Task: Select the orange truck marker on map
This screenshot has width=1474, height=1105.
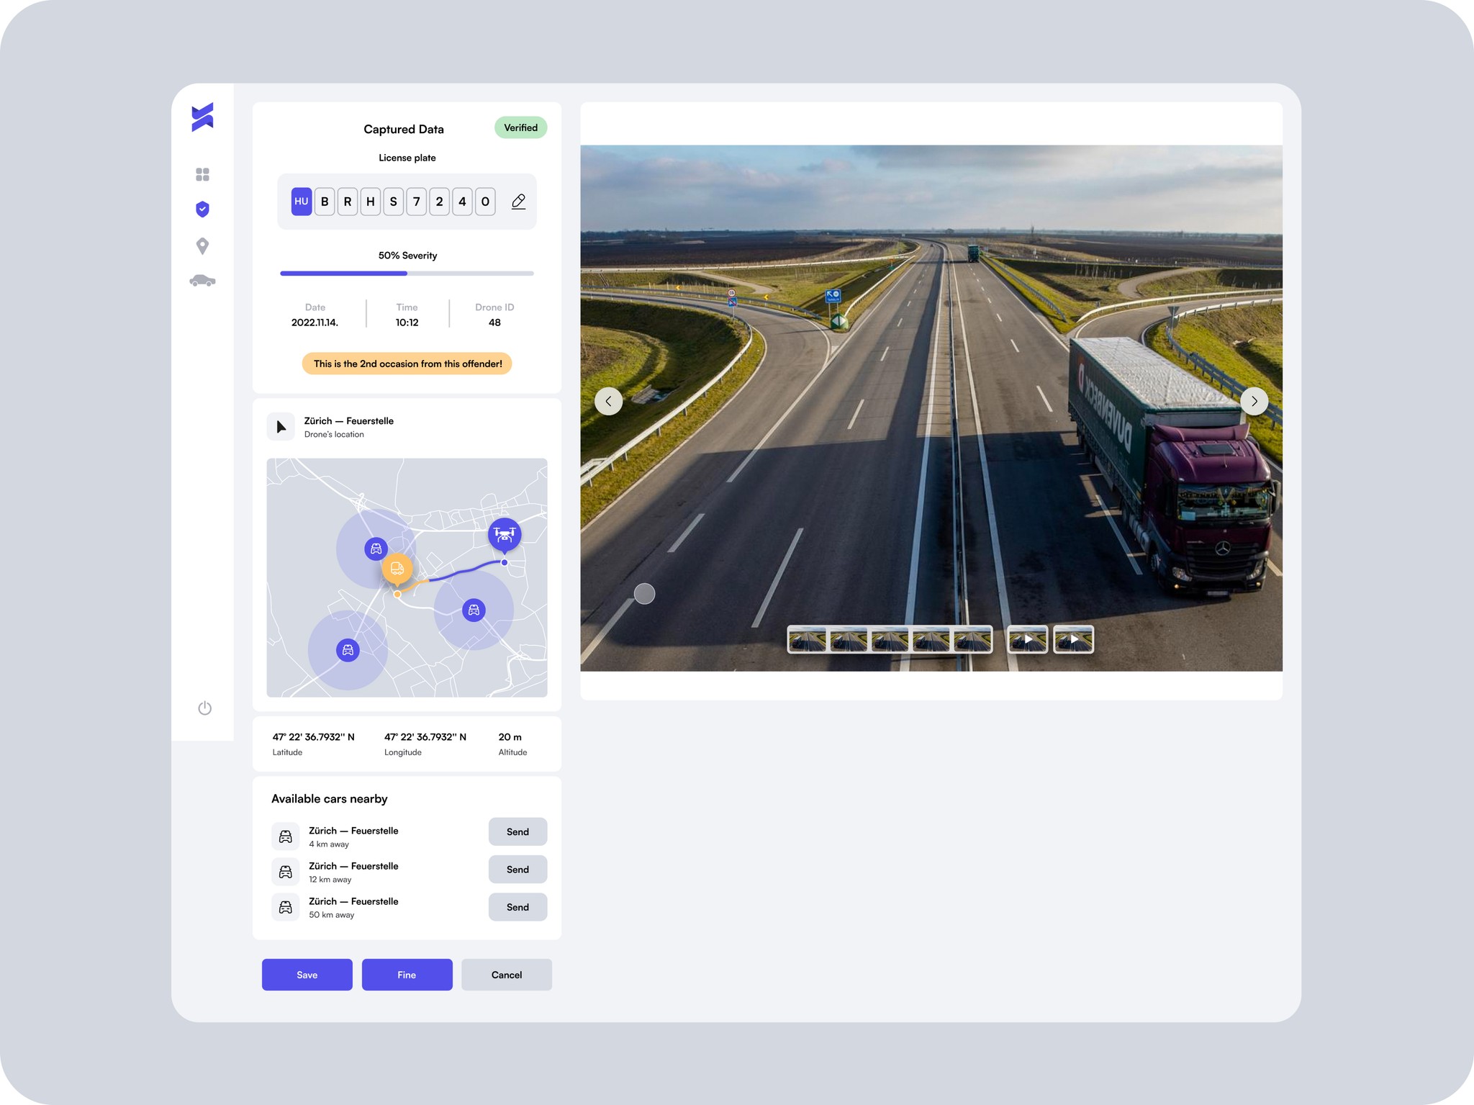Action: click(397, 569)
